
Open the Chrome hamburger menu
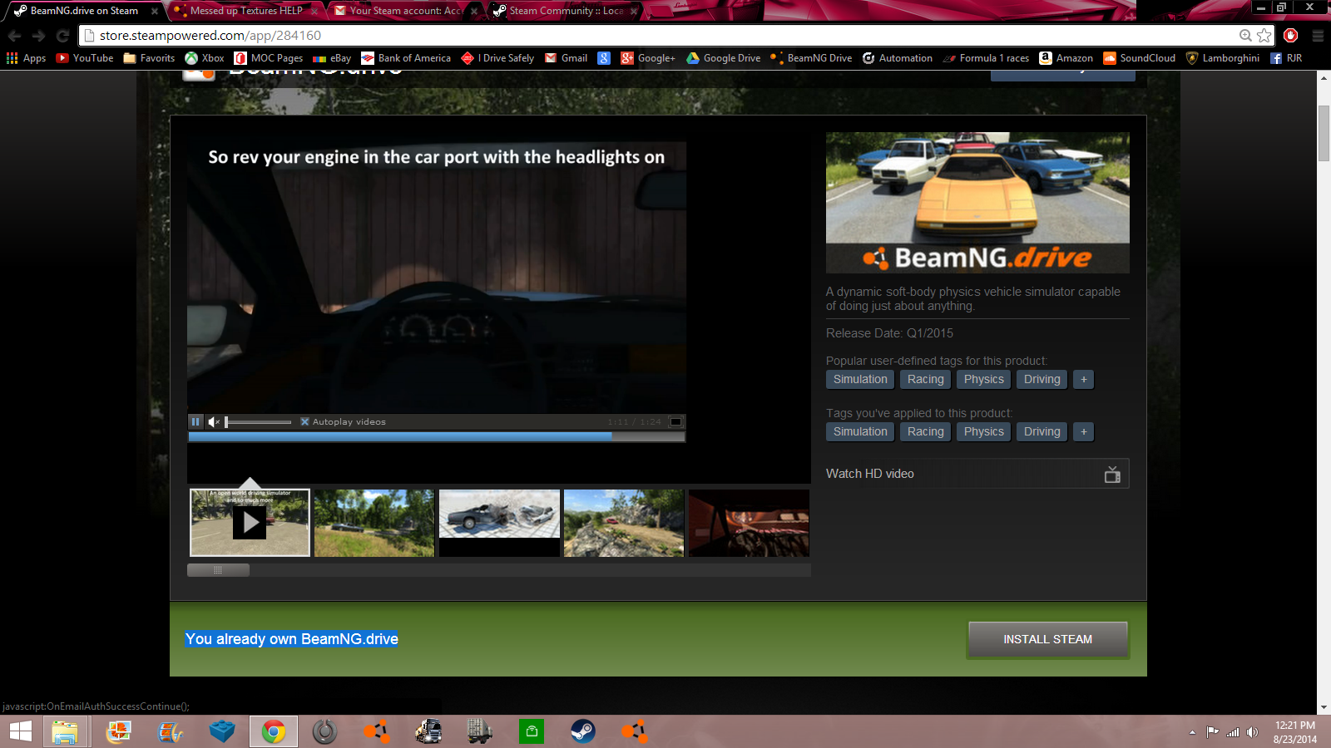coord(1318,36)
